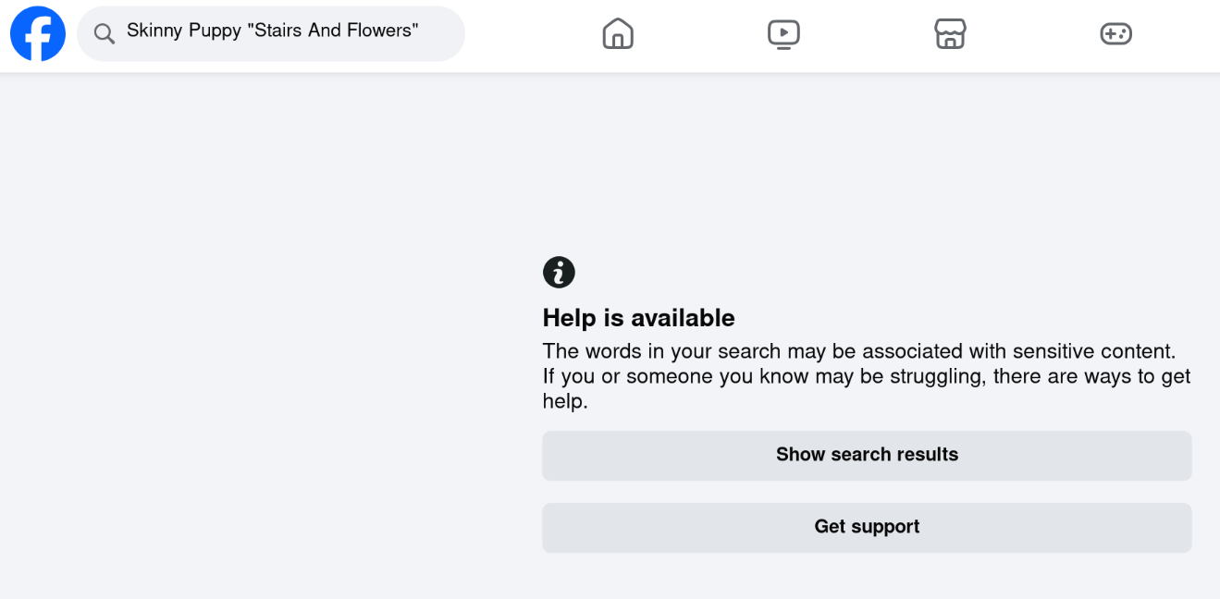
Task: Click the "Help is available" heading
Action: coord(638,318)
